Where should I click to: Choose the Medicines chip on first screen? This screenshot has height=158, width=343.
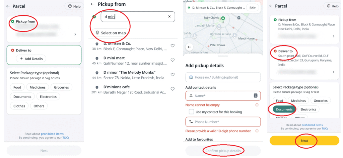click(38, 87)
